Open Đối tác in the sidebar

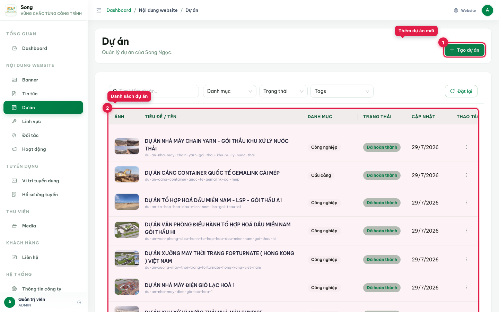click(43, 136)
